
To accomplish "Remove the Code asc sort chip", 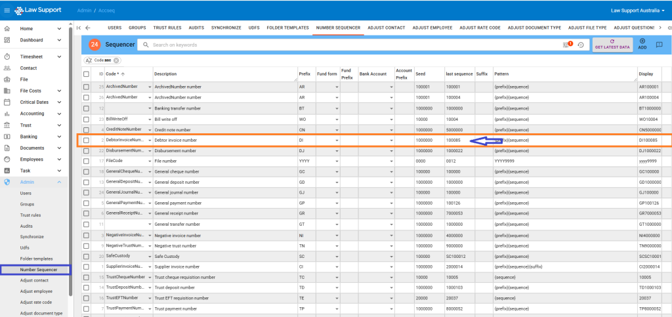I will click(115, 60).
